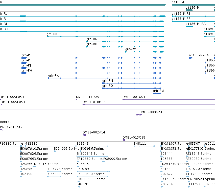Viewport: 215px width, 188px height.
Task: Open EST 348111
Action: [140, 144]
